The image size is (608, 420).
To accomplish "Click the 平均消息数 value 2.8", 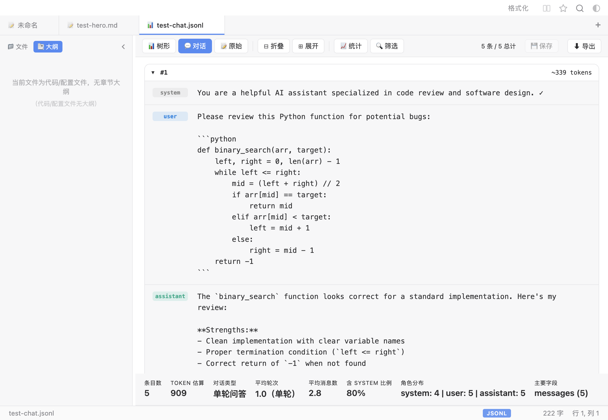I will [315, 393].
